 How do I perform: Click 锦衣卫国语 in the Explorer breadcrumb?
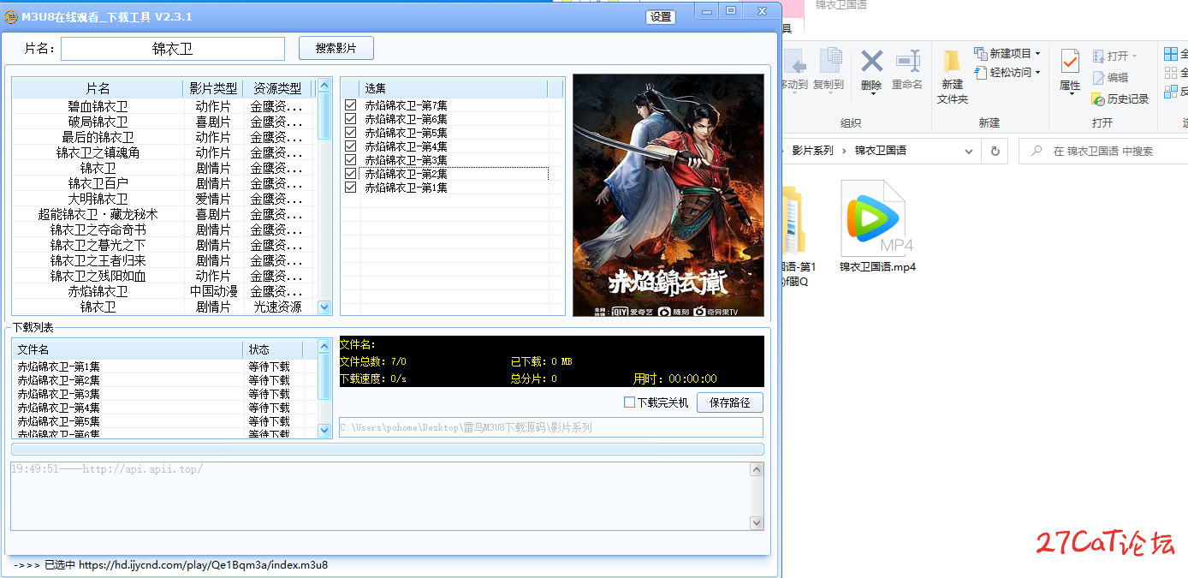[881, 151]
